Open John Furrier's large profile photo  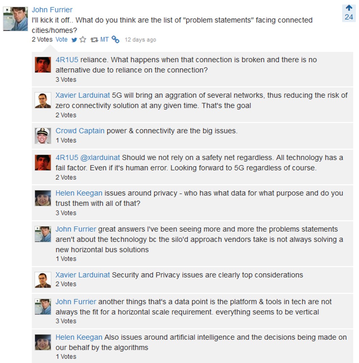click(15, 19)
